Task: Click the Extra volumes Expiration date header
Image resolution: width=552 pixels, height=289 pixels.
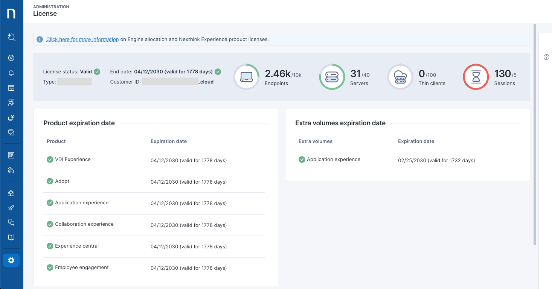Action: point(416,141)
